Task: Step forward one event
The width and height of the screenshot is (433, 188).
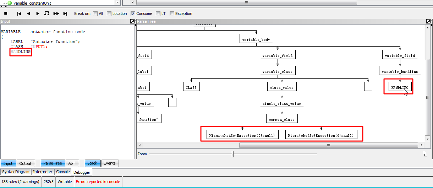Action: pos(38,14)
